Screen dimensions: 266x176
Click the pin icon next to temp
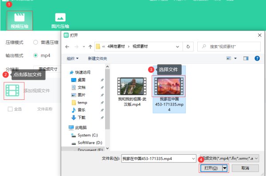[x=102, y=102]
